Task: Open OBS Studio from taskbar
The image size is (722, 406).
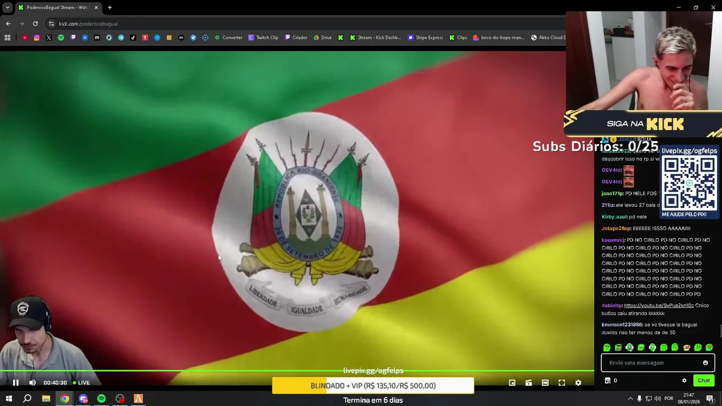Action: pyautogui.click(x=120, y=399)
